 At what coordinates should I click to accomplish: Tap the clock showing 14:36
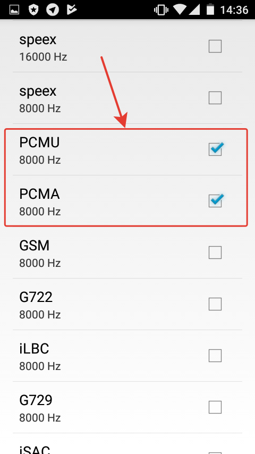coord(234,10)
